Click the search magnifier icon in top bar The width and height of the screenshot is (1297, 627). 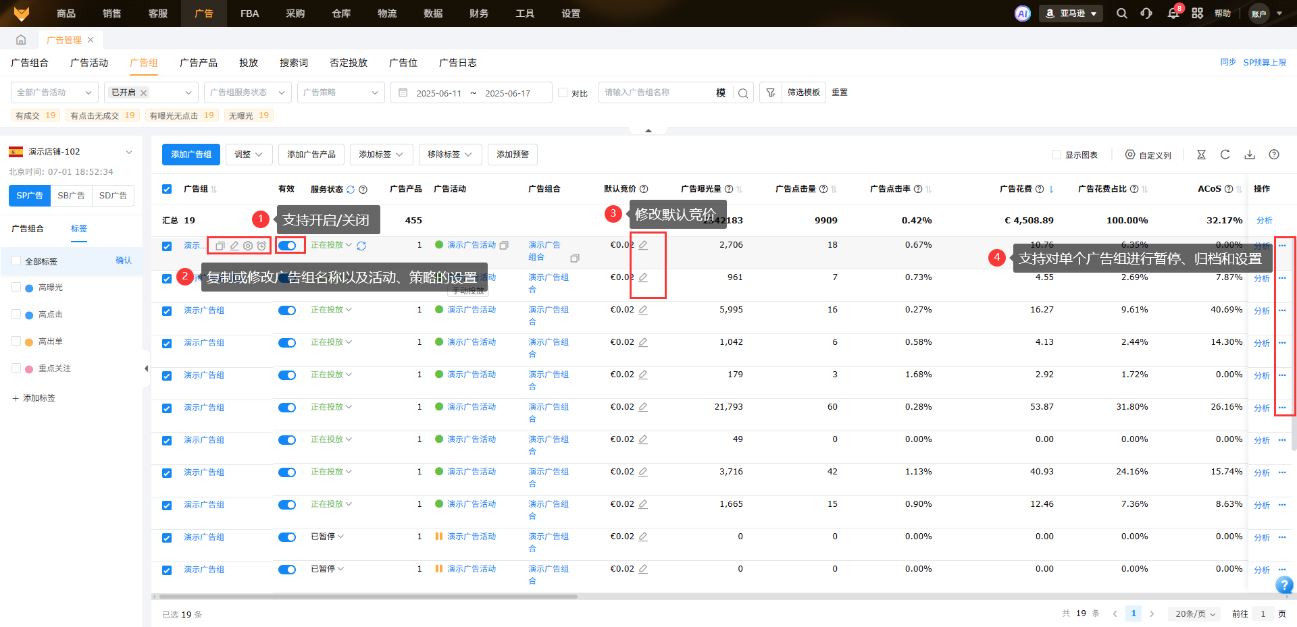pos(1121,13)
